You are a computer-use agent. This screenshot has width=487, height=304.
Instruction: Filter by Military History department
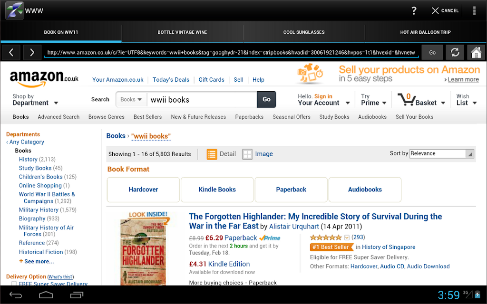tap(39, 210)
